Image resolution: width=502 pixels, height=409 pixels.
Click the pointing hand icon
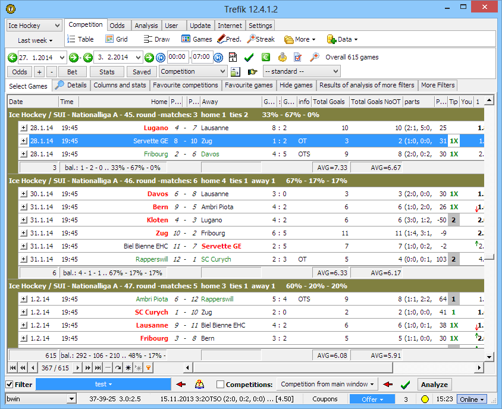tap(252, 72)
